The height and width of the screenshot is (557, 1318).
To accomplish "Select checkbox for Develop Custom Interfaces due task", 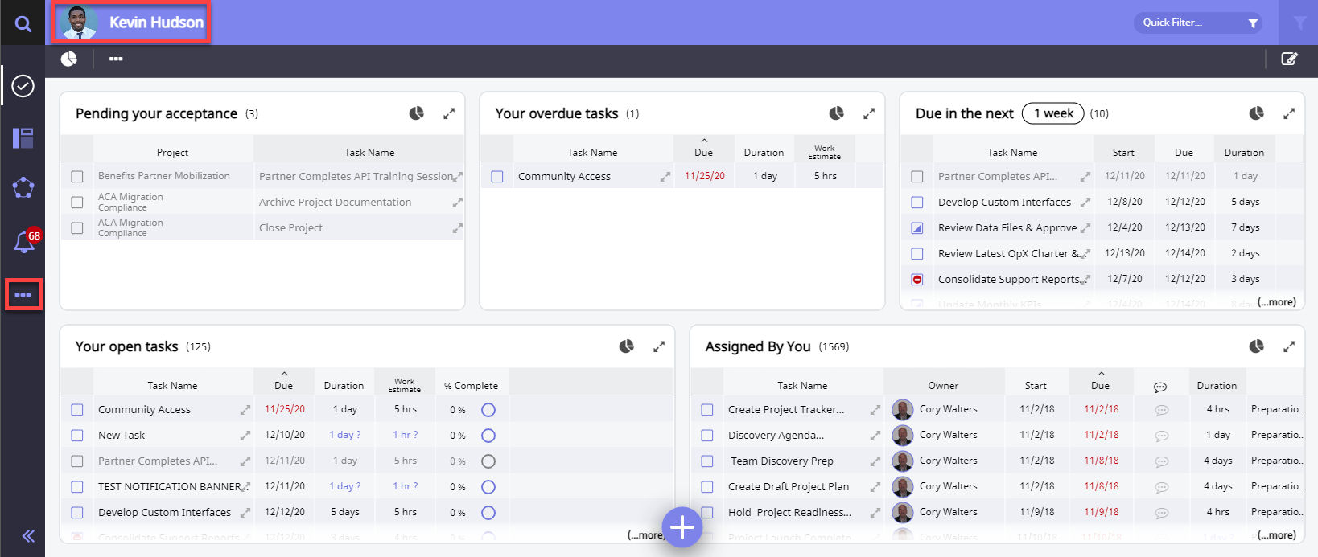I will tap(917, 203).
